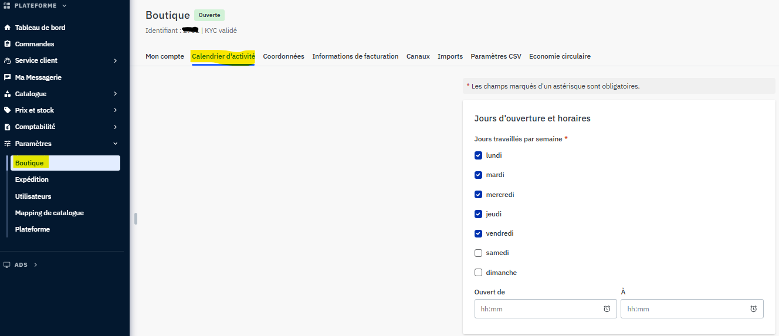Open Expédition in the settings submenu

click(x=32, y=179)
